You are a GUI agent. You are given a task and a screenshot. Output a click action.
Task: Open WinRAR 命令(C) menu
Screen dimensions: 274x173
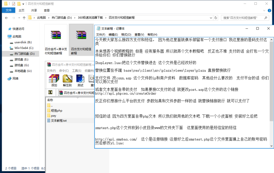pos(64,71)
